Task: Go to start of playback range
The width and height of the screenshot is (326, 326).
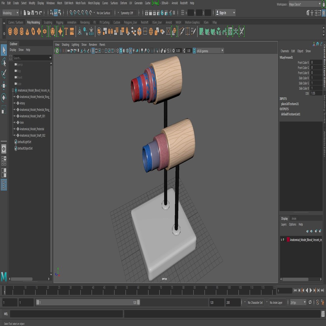Action: pyautogui.click(x=295, y=290)
